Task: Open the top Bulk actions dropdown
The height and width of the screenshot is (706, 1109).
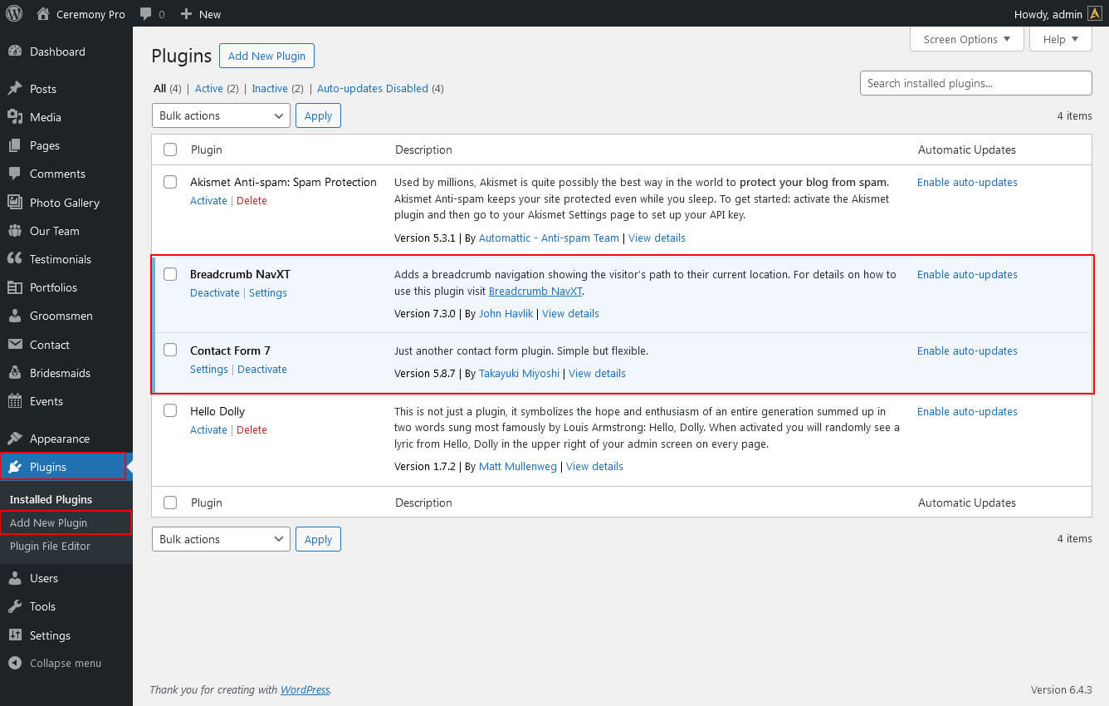Action: pyautogui.click(x=221, y=115)
